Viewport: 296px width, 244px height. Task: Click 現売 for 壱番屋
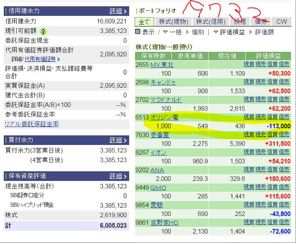point(260,135)
